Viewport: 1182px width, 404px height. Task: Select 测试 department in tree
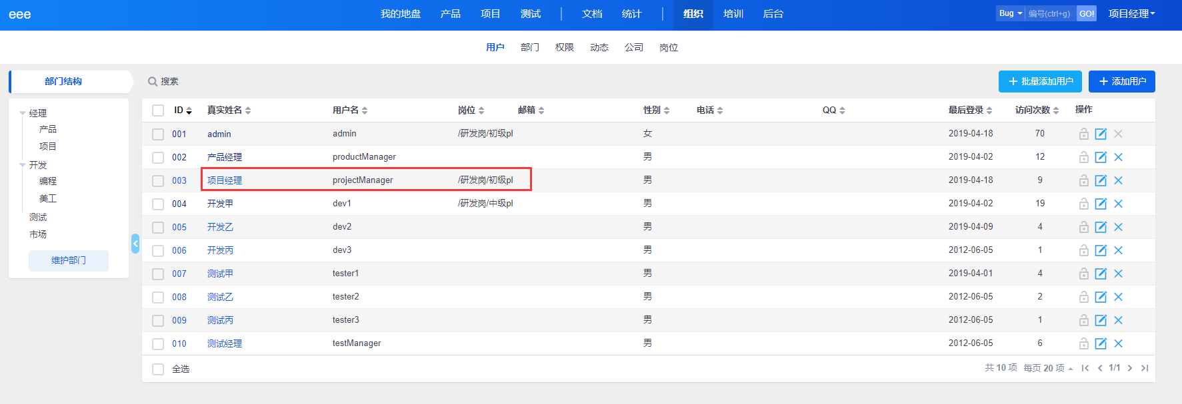[x=38, y=217]
